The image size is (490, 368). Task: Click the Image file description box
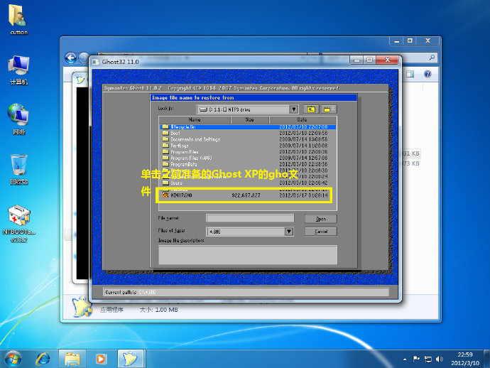click(x=248, y=255)
